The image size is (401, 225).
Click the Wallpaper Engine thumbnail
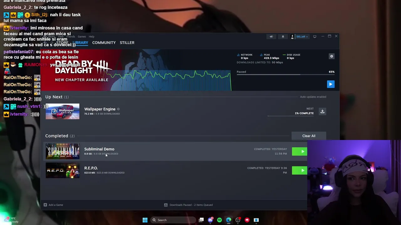click(62, 111)
